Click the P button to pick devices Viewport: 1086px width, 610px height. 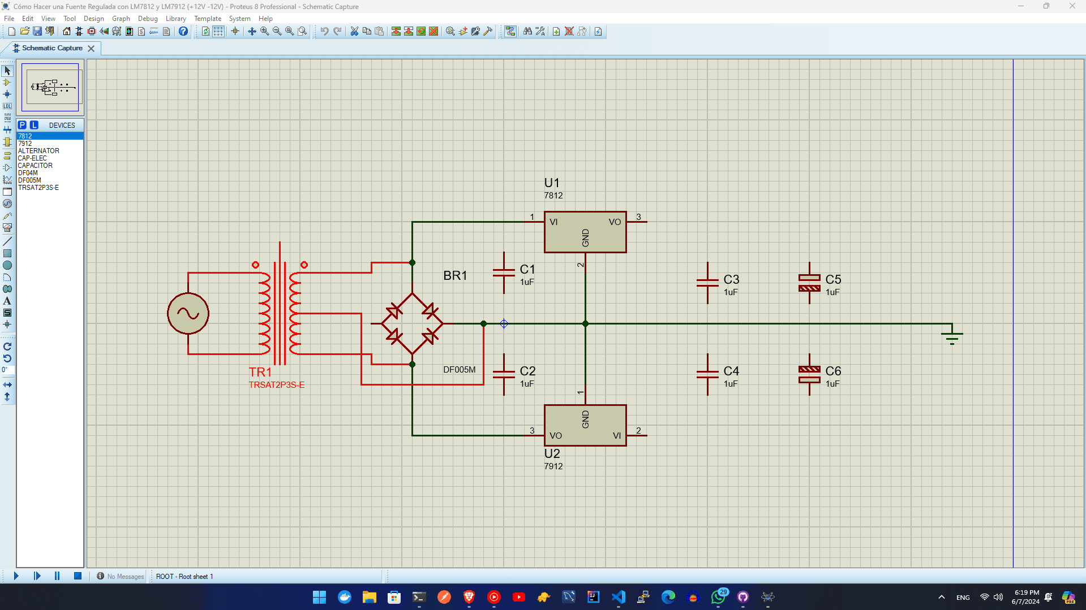[22, 124]
